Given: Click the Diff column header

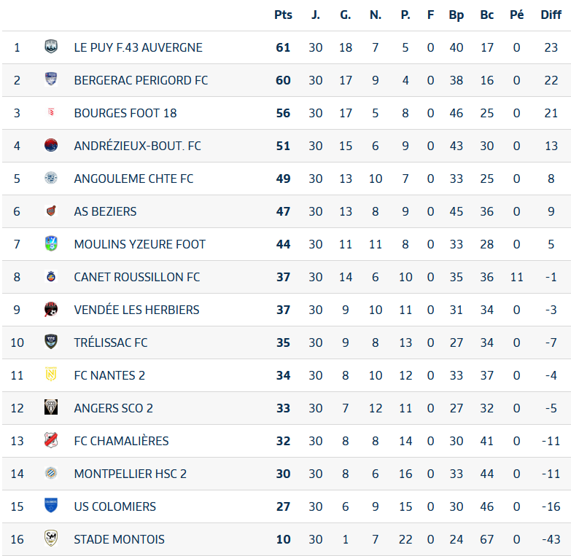Looking at the screenshot, I should 551,15.
